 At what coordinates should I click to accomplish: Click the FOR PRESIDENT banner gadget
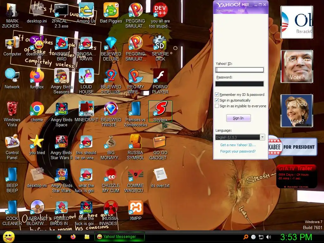pyautogui.click(x=293, y=147)
